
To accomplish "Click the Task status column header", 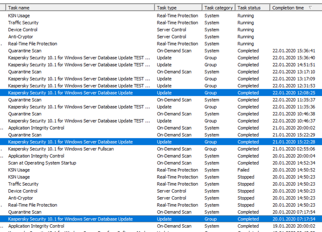I will (249, 8).
